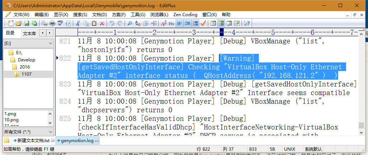Open Find in Files icon
The image size is (368, 155).
point(146,23)
